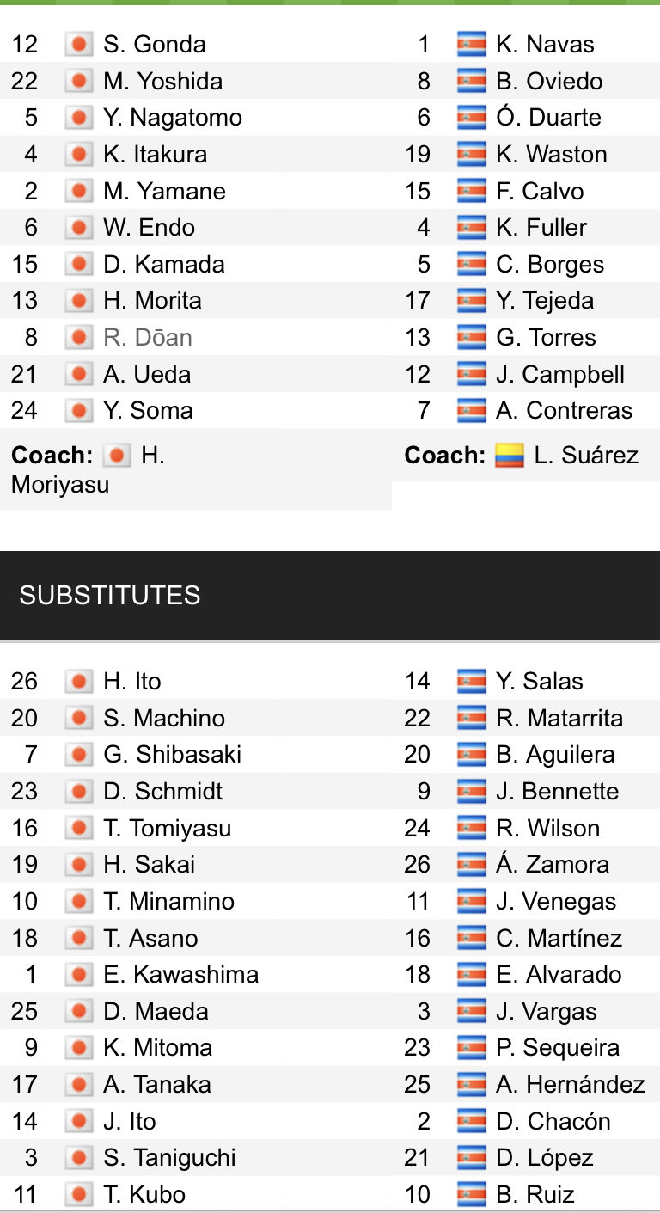Click the Japan flag next to coach H. Moriyasu
The width and height of the screenshot is (660, 1213).
(116, 455)
